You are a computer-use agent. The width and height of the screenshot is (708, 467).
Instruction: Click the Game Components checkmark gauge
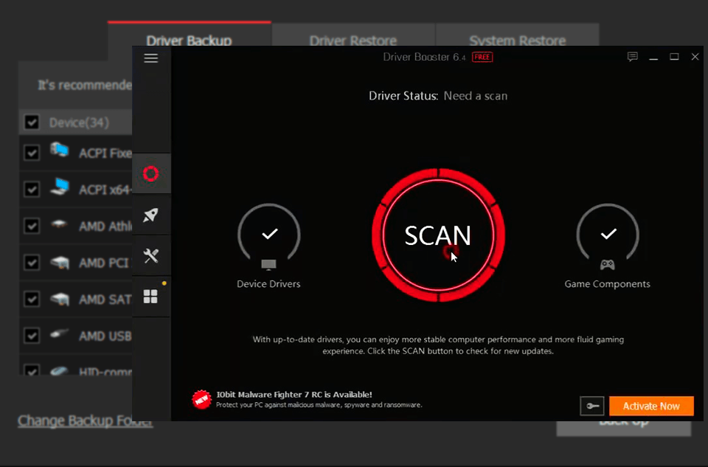pos(608,233)
